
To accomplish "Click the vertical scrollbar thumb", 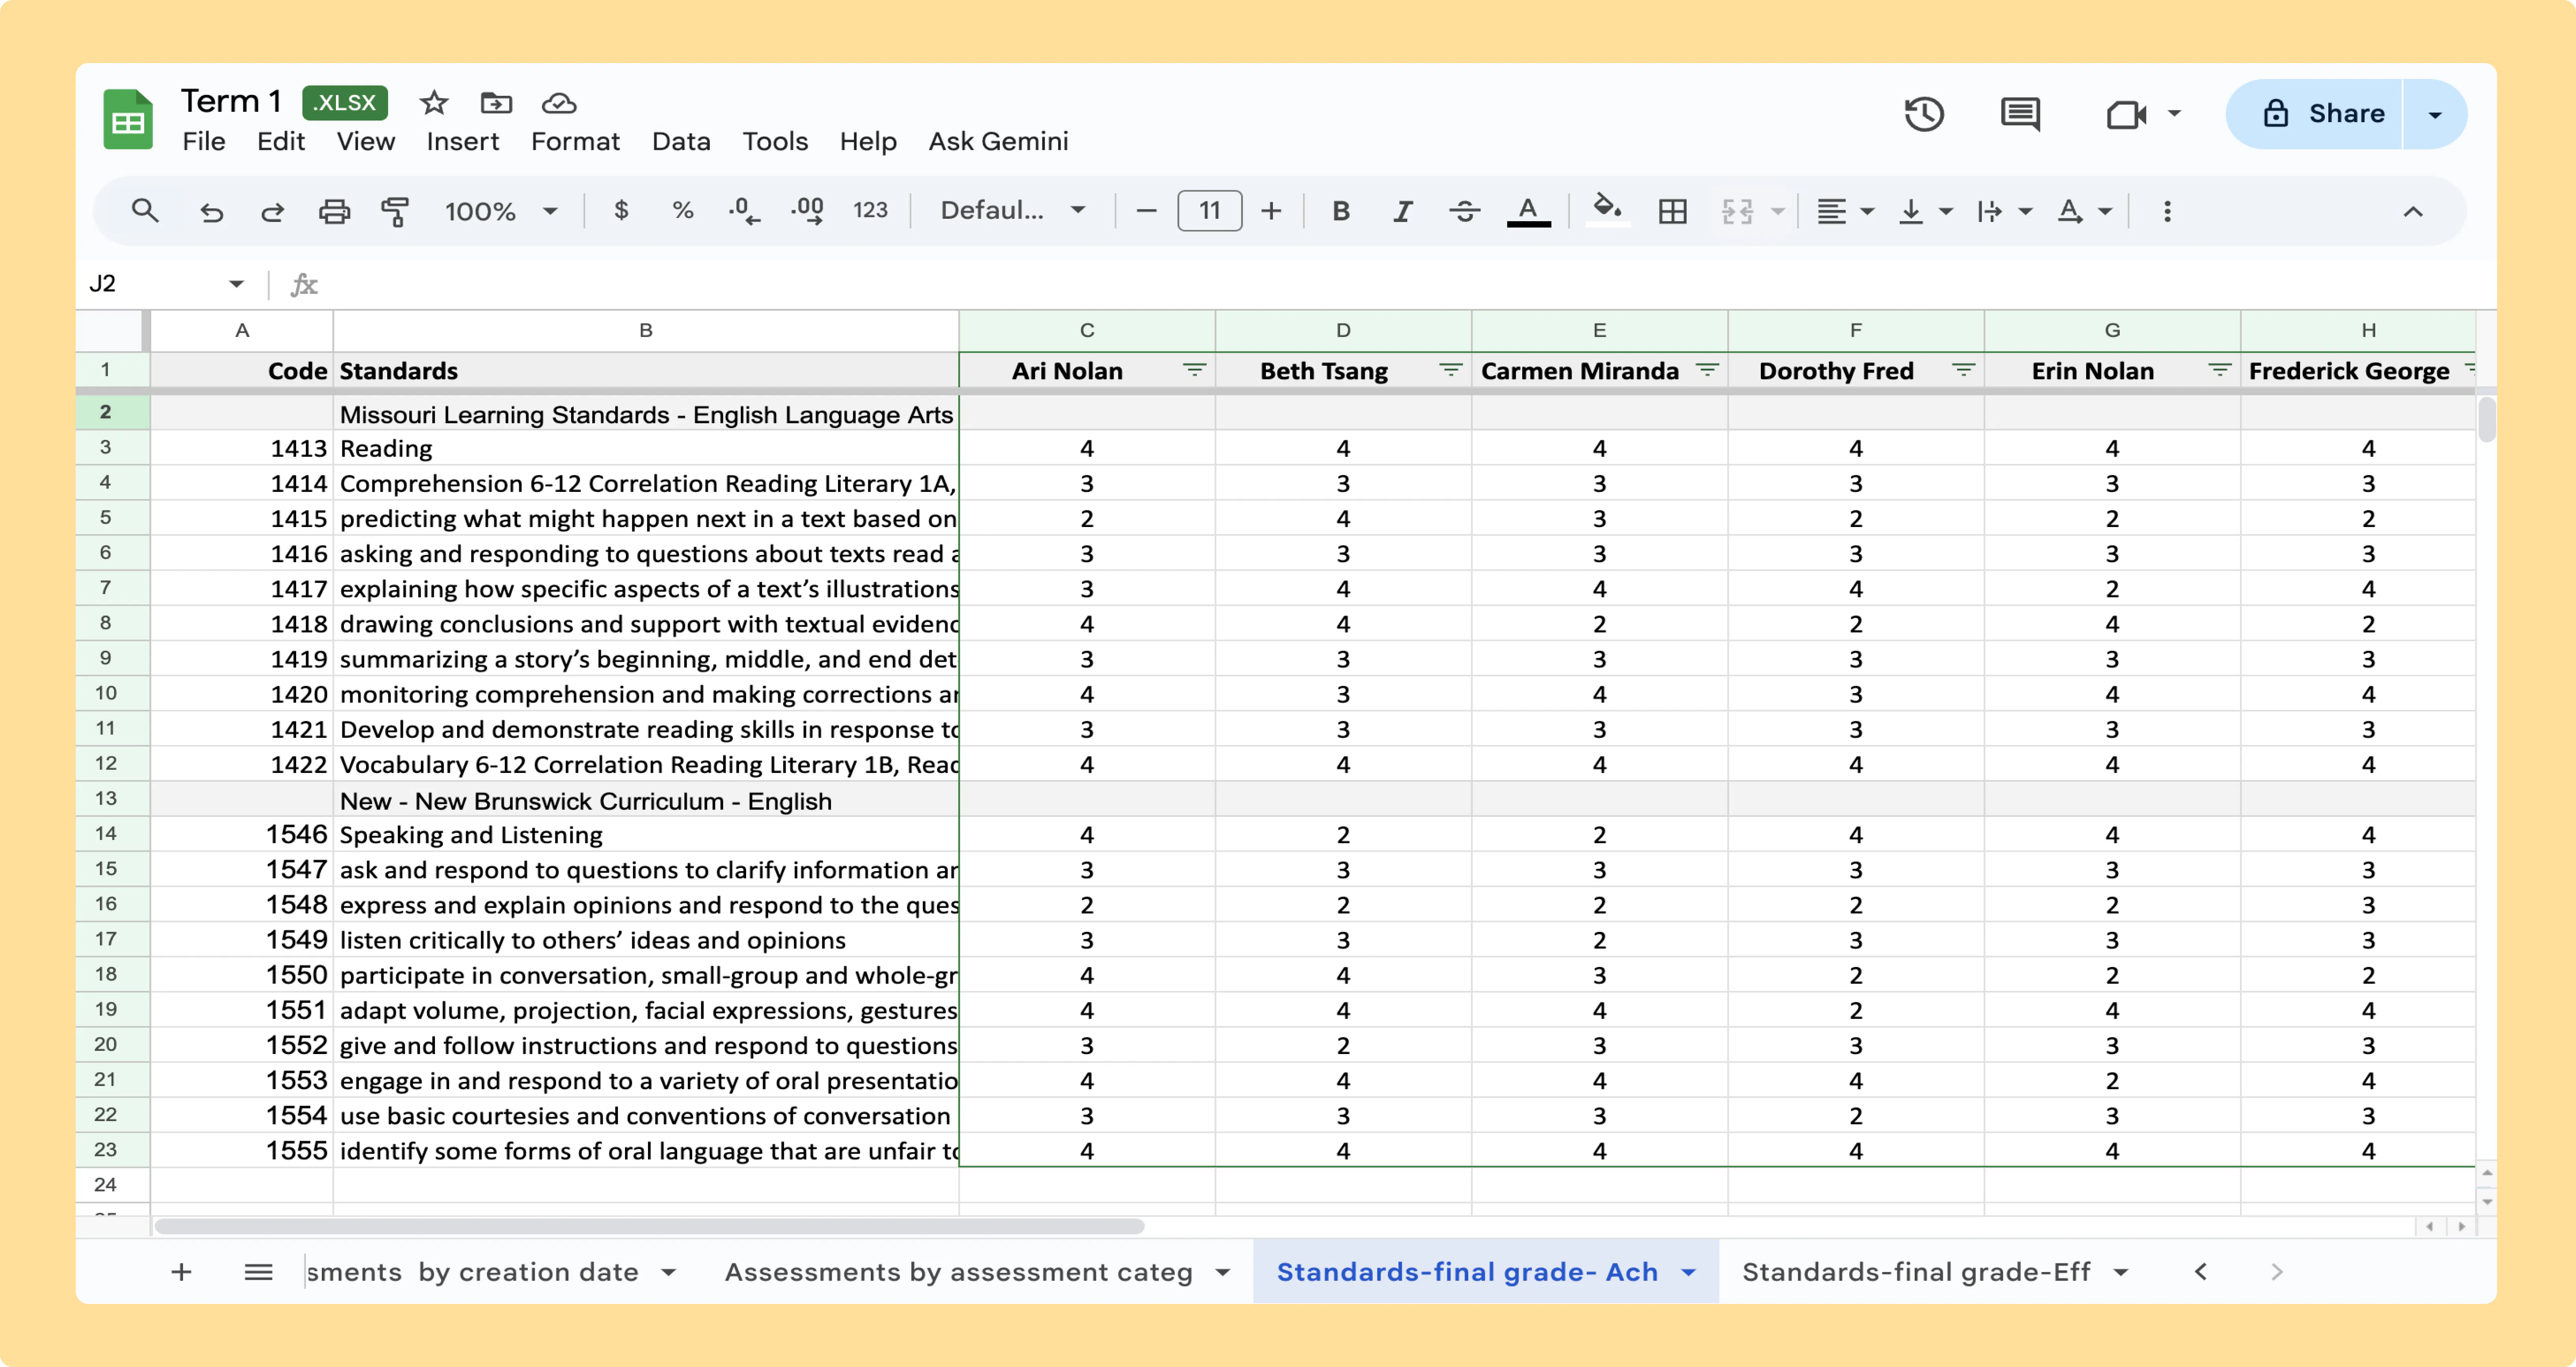I will [2486, 420].
